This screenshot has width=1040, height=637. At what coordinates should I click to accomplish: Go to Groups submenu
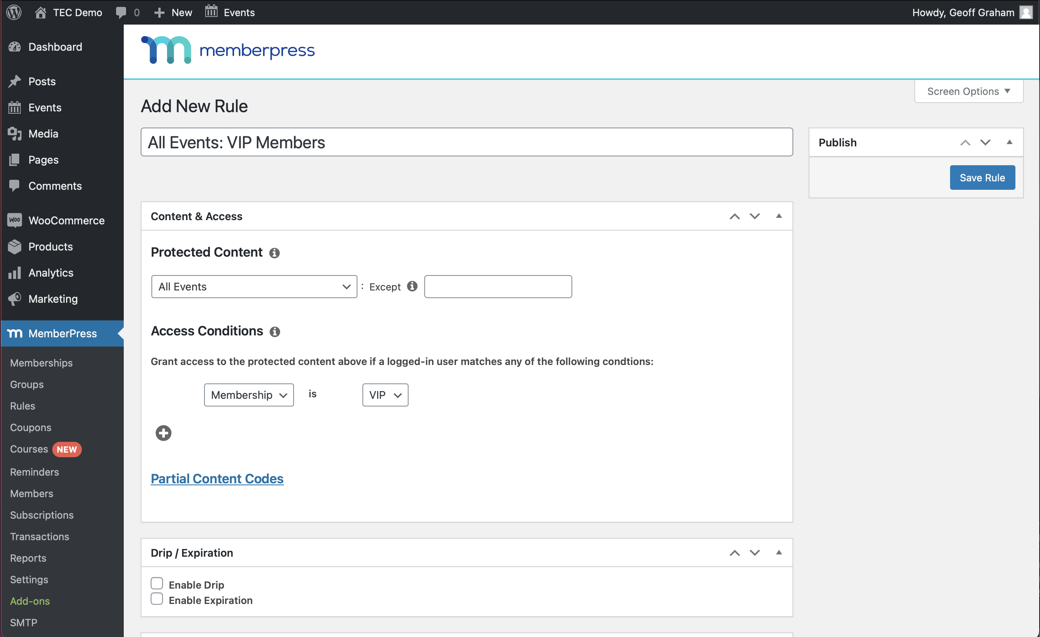click(27, 384)
